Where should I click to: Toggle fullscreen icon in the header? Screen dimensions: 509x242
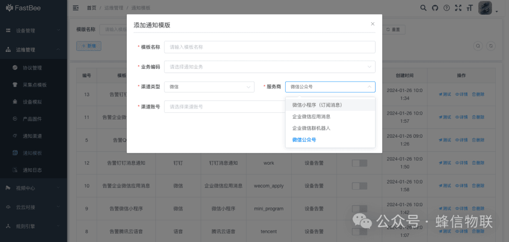click(x=458, y=8)
